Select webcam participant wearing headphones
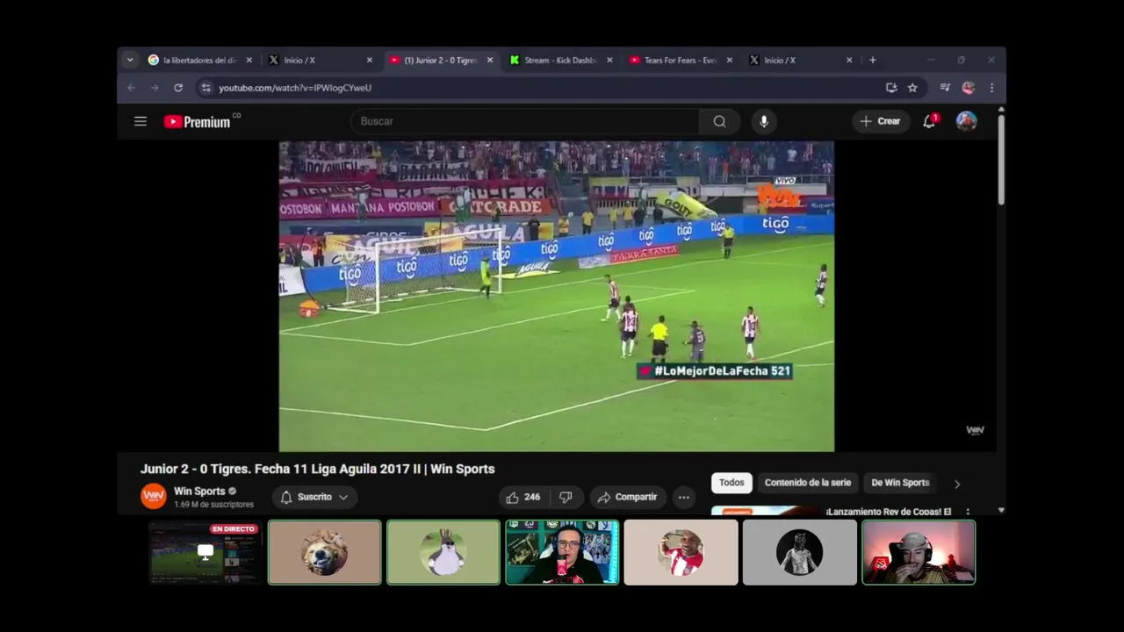Screen dimensions: 1124x632 [919, 552]
